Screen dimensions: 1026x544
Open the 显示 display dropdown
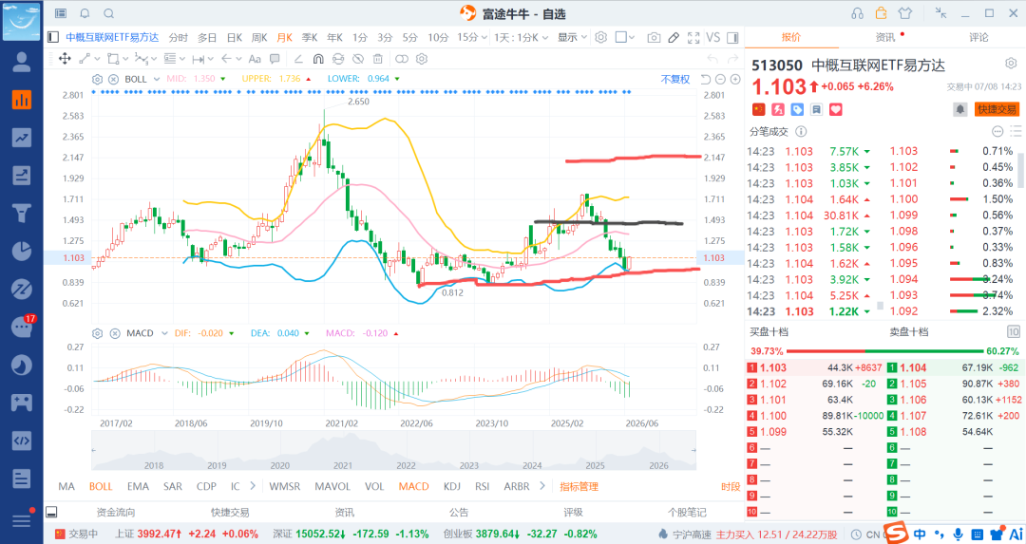click(x=572, y=37)
